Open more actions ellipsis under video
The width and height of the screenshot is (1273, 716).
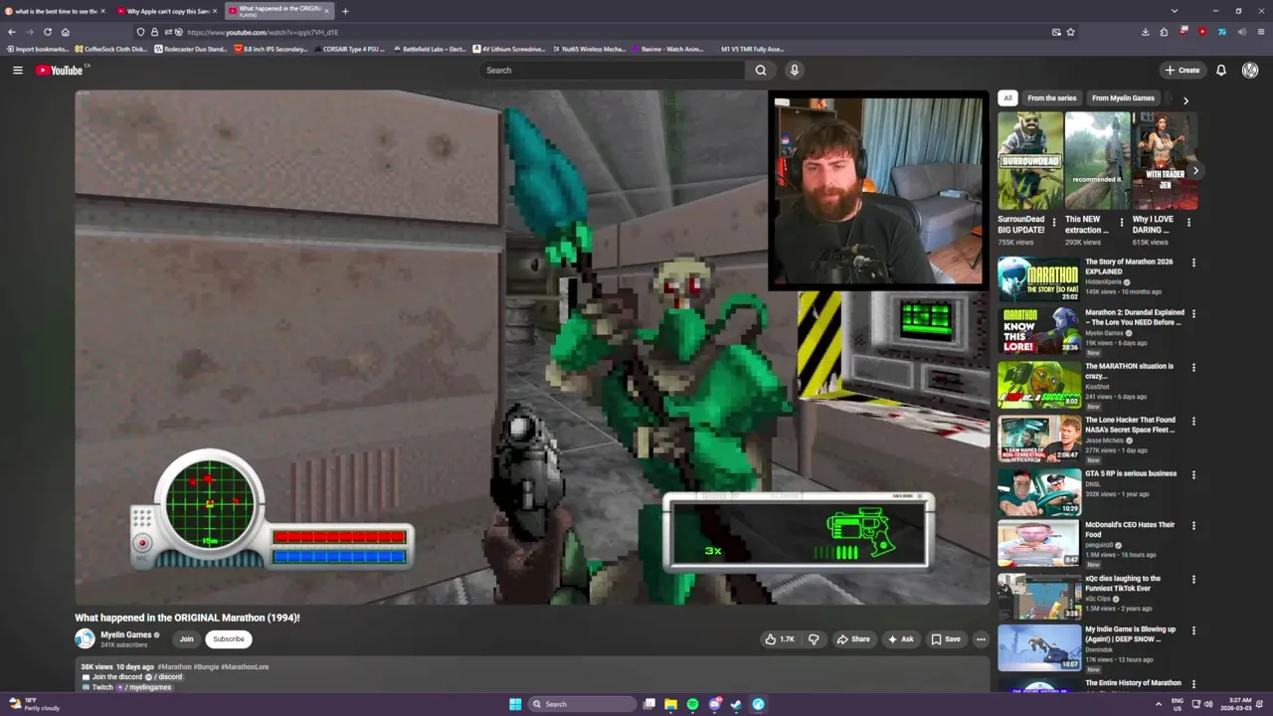coord(981,639)
